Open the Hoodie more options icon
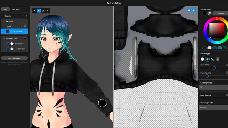Viewport: 228px width, 128px height. click(x=23, y=16)
